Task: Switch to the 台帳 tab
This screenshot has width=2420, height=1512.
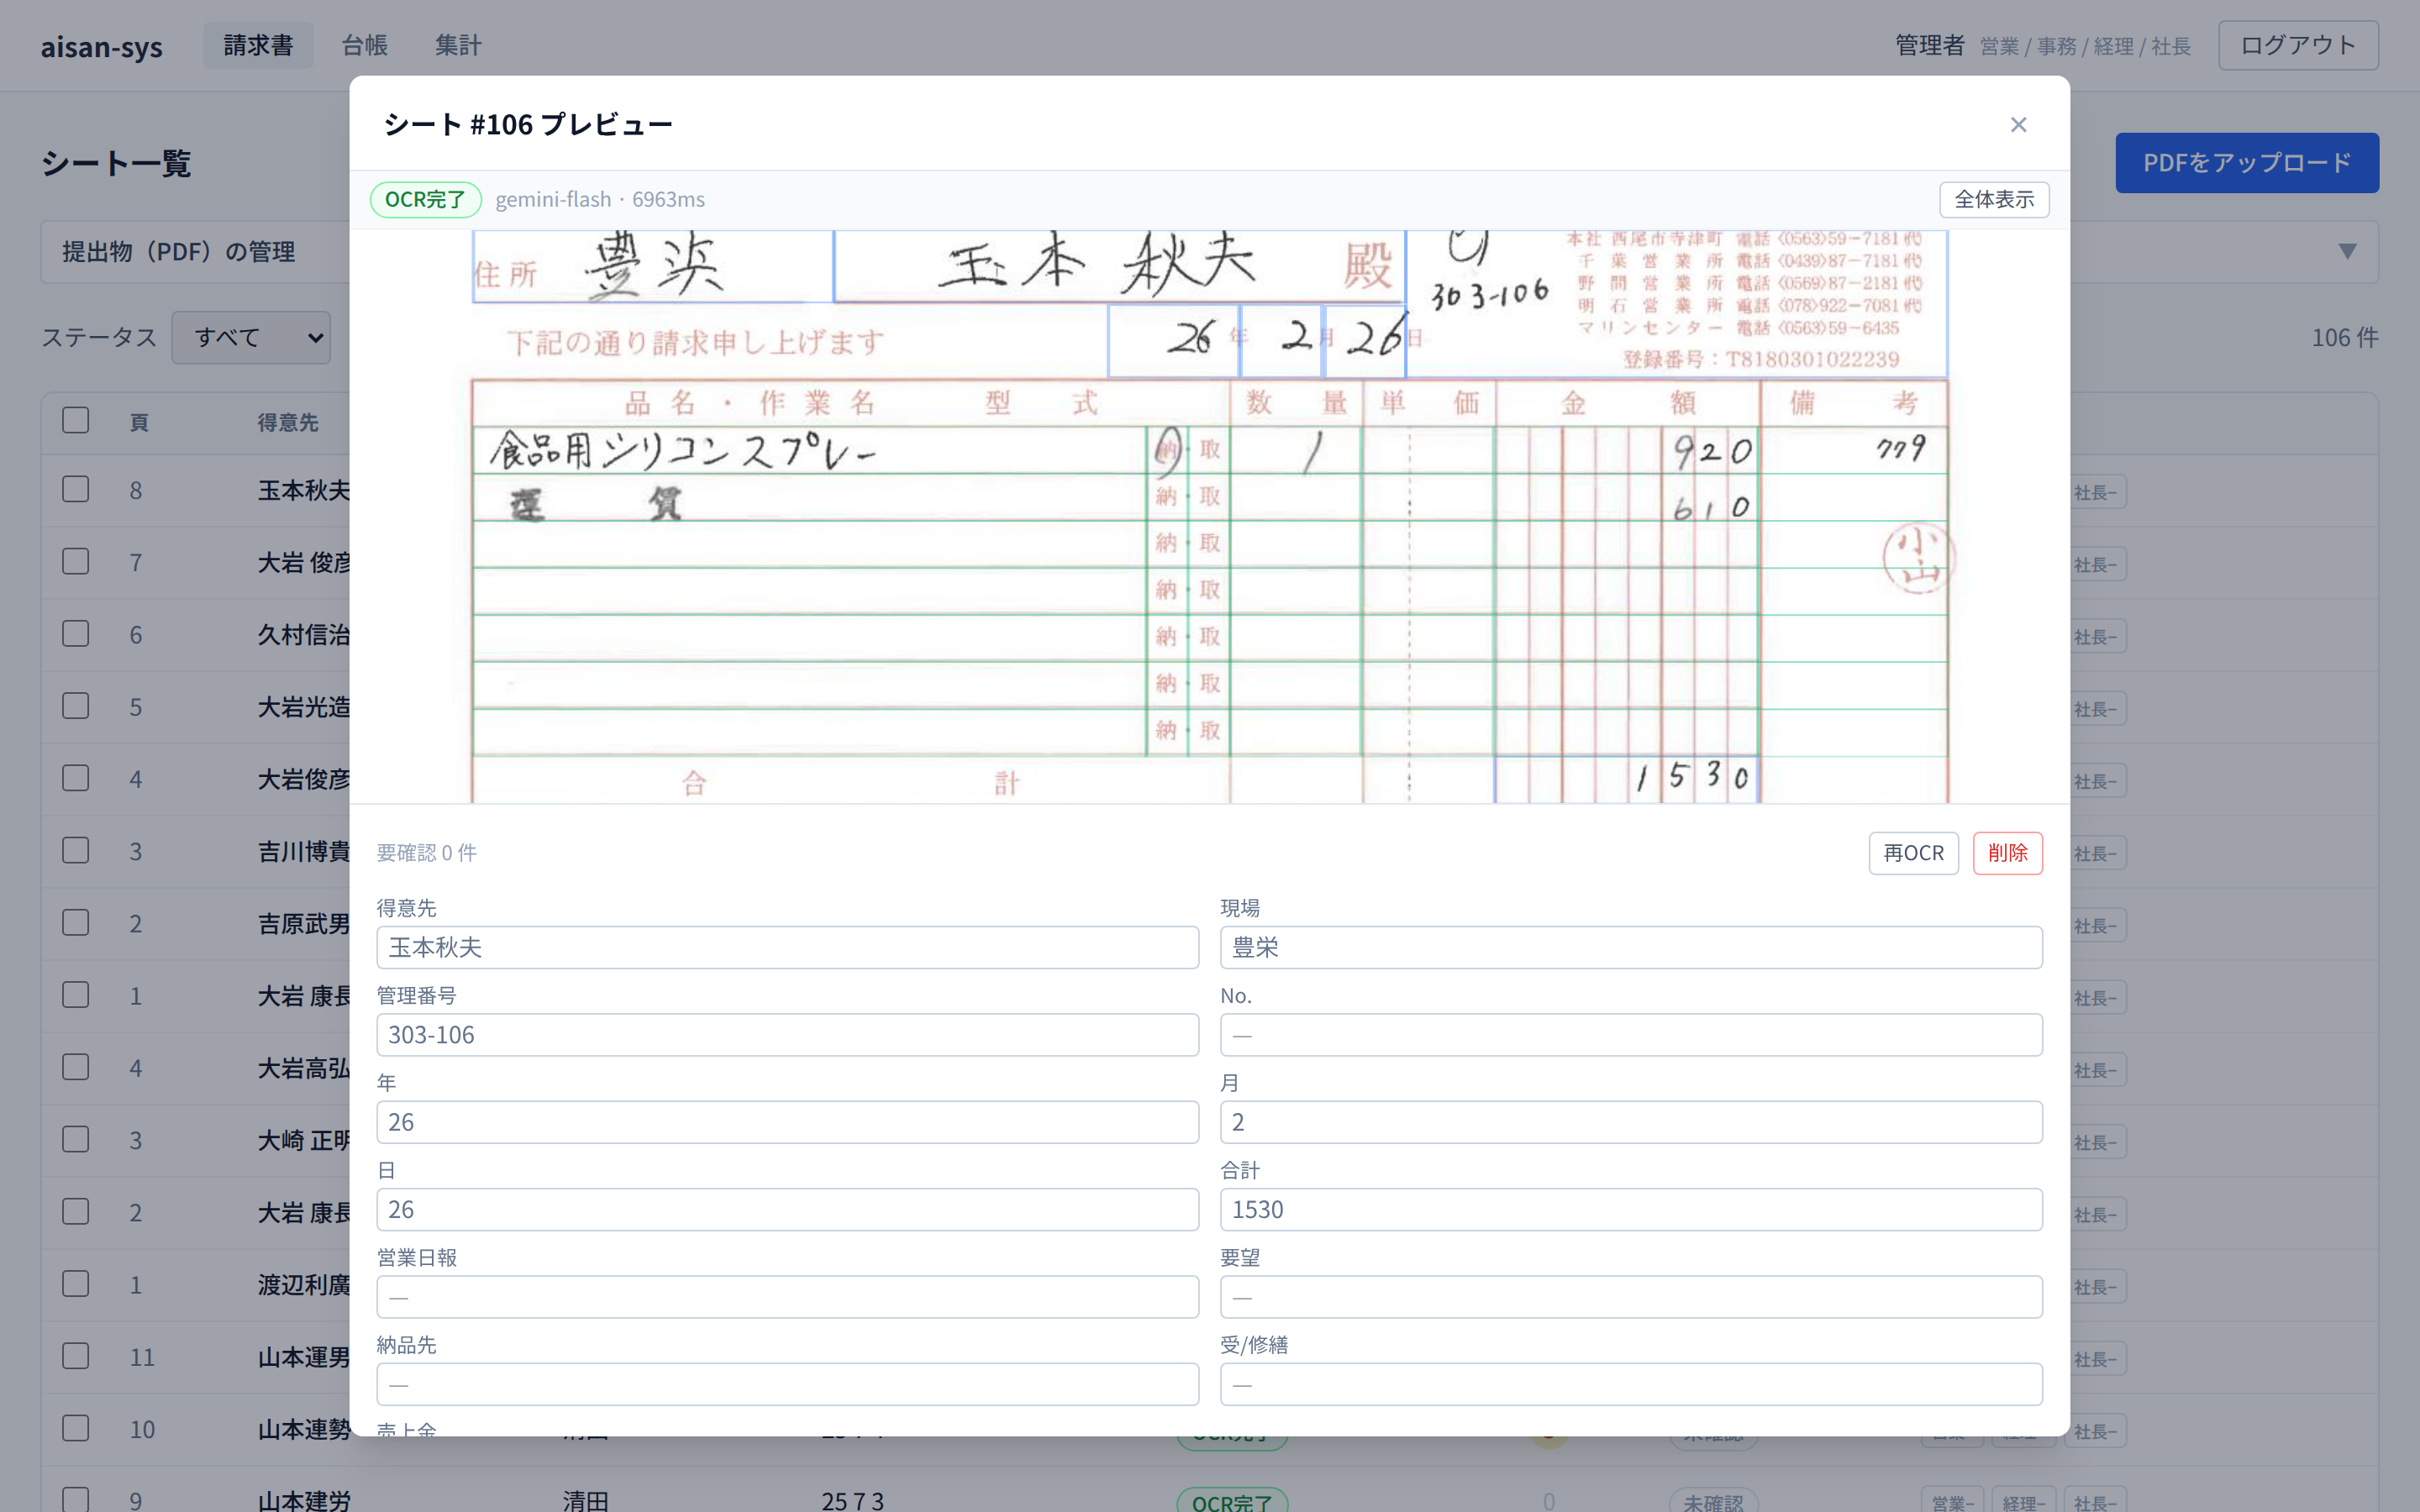Action: pyautogui.click(x=364, y=45)
